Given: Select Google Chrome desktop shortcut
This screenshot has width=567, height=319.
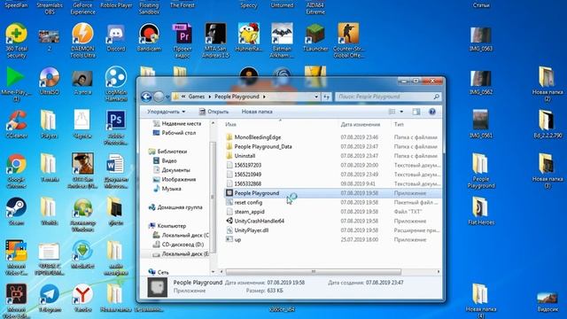Looking at the screenshot, I should tap(16, 171).
